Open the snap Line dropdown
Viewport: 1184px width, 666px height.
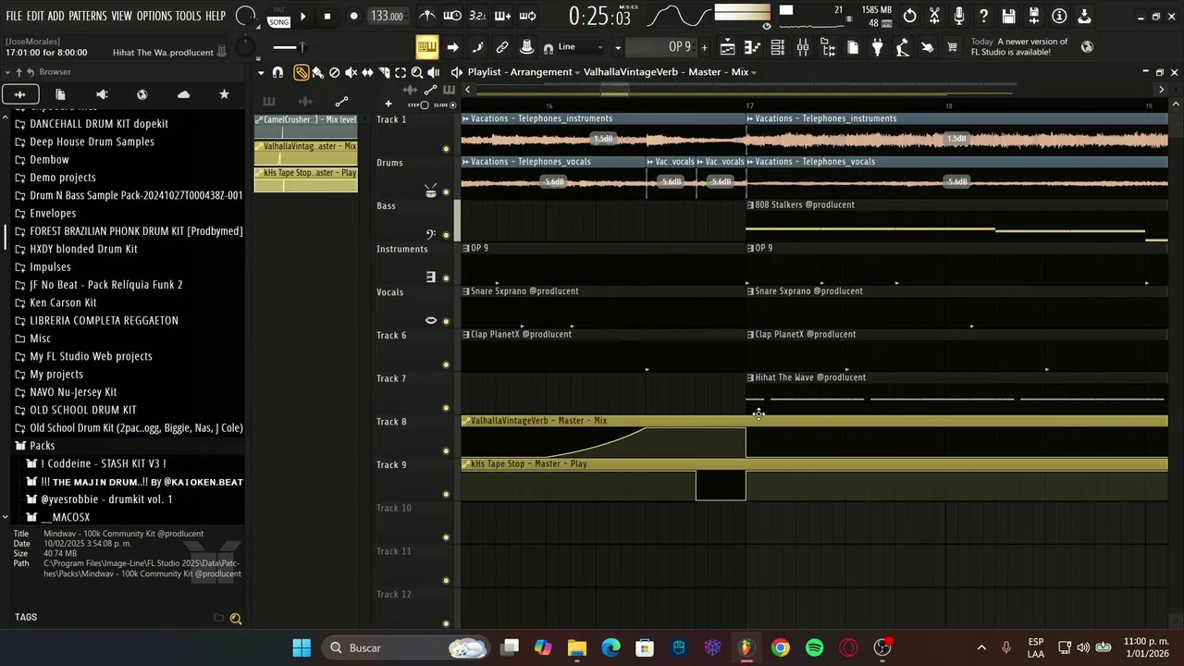click(580, 47)
